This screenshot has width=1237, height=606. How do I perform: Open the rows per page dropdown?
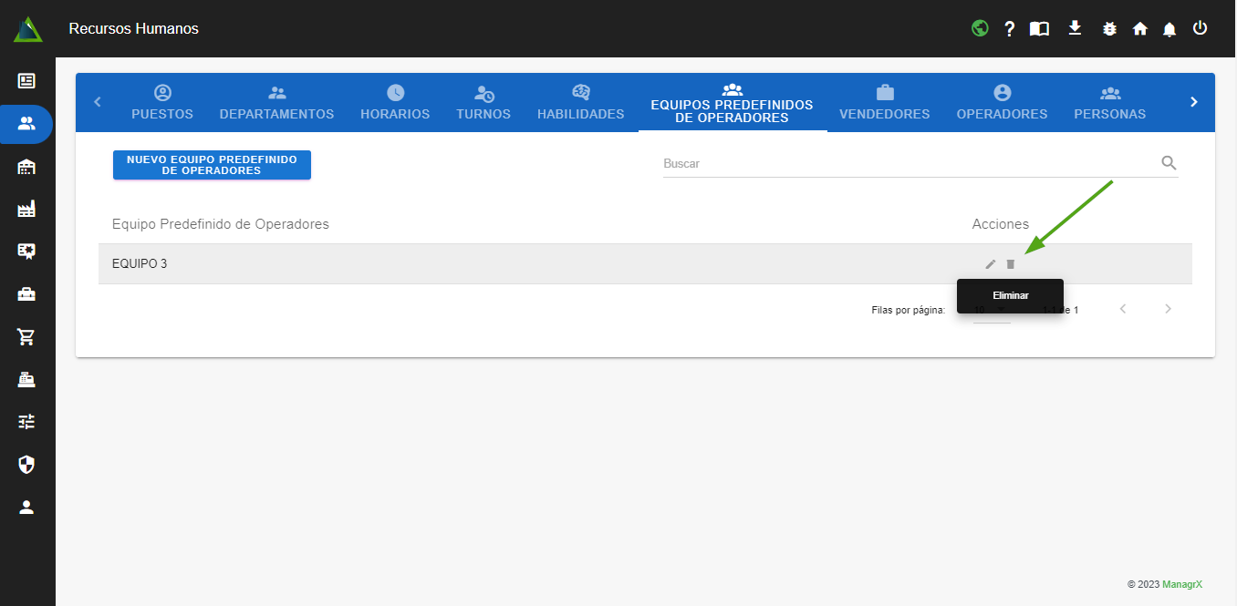(x=991, y=311)
